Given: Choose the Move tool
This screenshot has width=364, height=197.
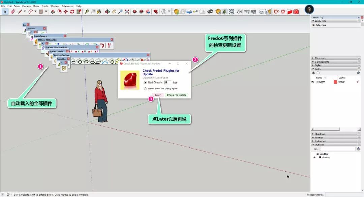Looking at the screenshot, I should pos(66,11).
